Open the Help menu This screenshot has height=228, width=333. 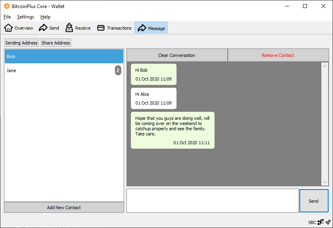pos(45,17)
